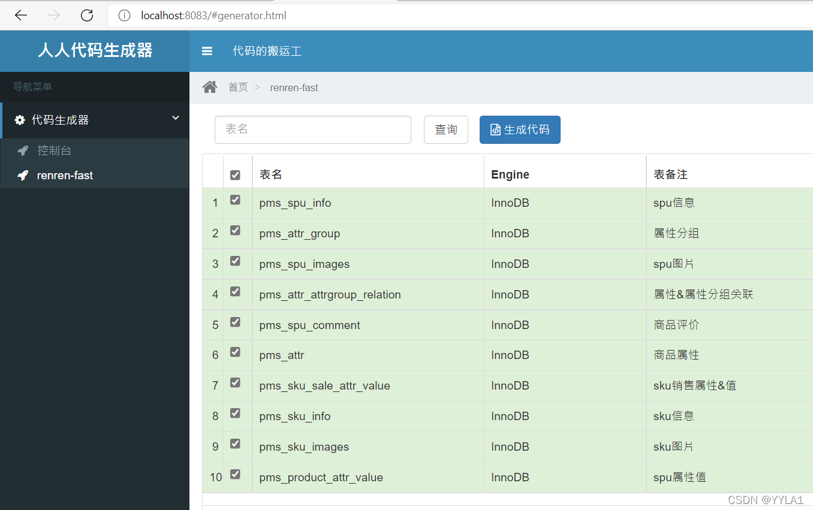Uncheck the pms_attr_group row checkbox

[x=235, y=230]
